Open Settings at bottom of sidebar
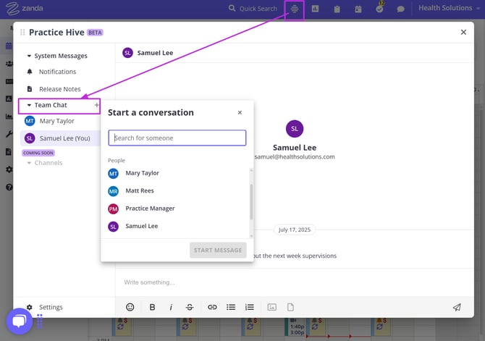The height and width of the screenshot is (341, 485). [x=51, y=307]
